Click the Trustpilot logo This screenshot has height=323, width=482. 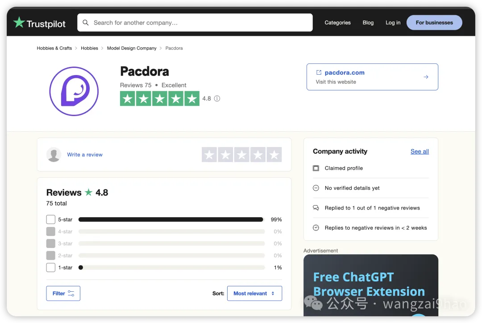(39, 23)
